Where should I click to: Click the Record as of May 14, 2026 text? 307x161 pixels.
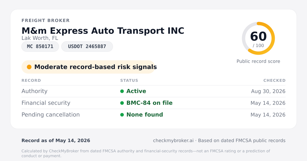tap(56, 141)
